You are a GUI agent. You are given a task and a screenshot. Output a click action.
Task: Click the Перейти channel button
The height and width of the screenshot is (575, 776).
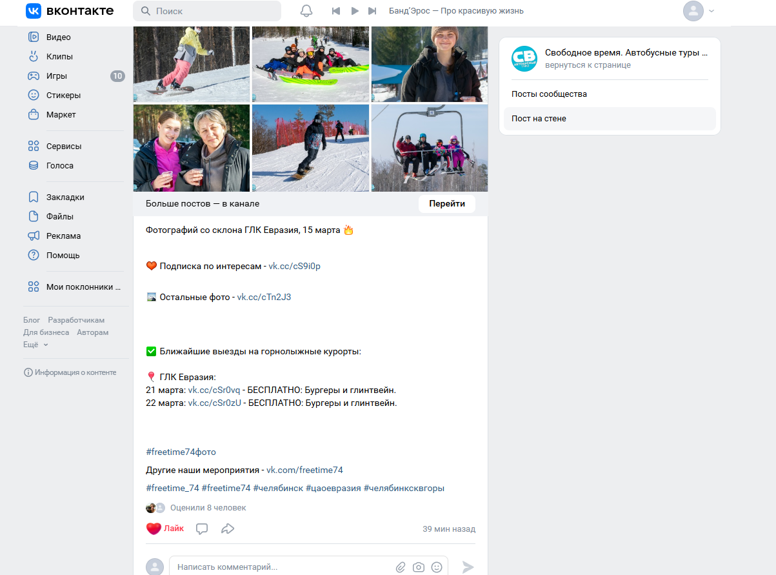[x=447, y=204]
